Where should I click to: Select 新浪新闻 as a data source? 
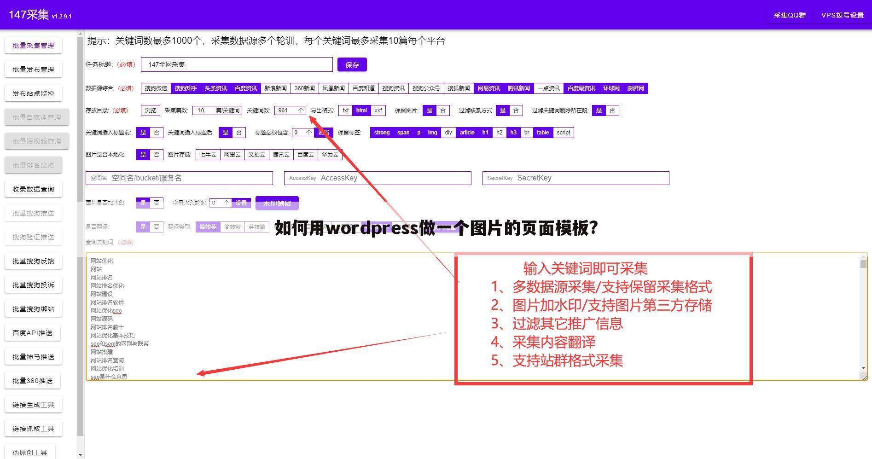click(x=274, y=88)
